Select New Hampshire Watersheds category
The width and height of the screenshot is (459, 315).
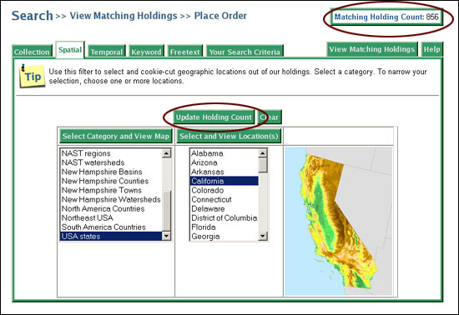(x=111, y=199)
